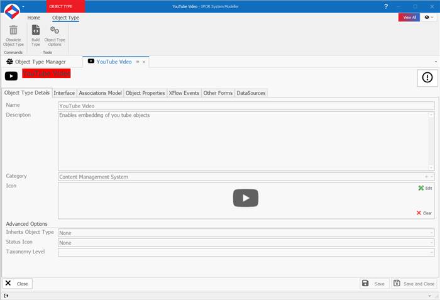Switch to the Interface tab
Viewport: 440px width, 300px height.
(64, 93)
